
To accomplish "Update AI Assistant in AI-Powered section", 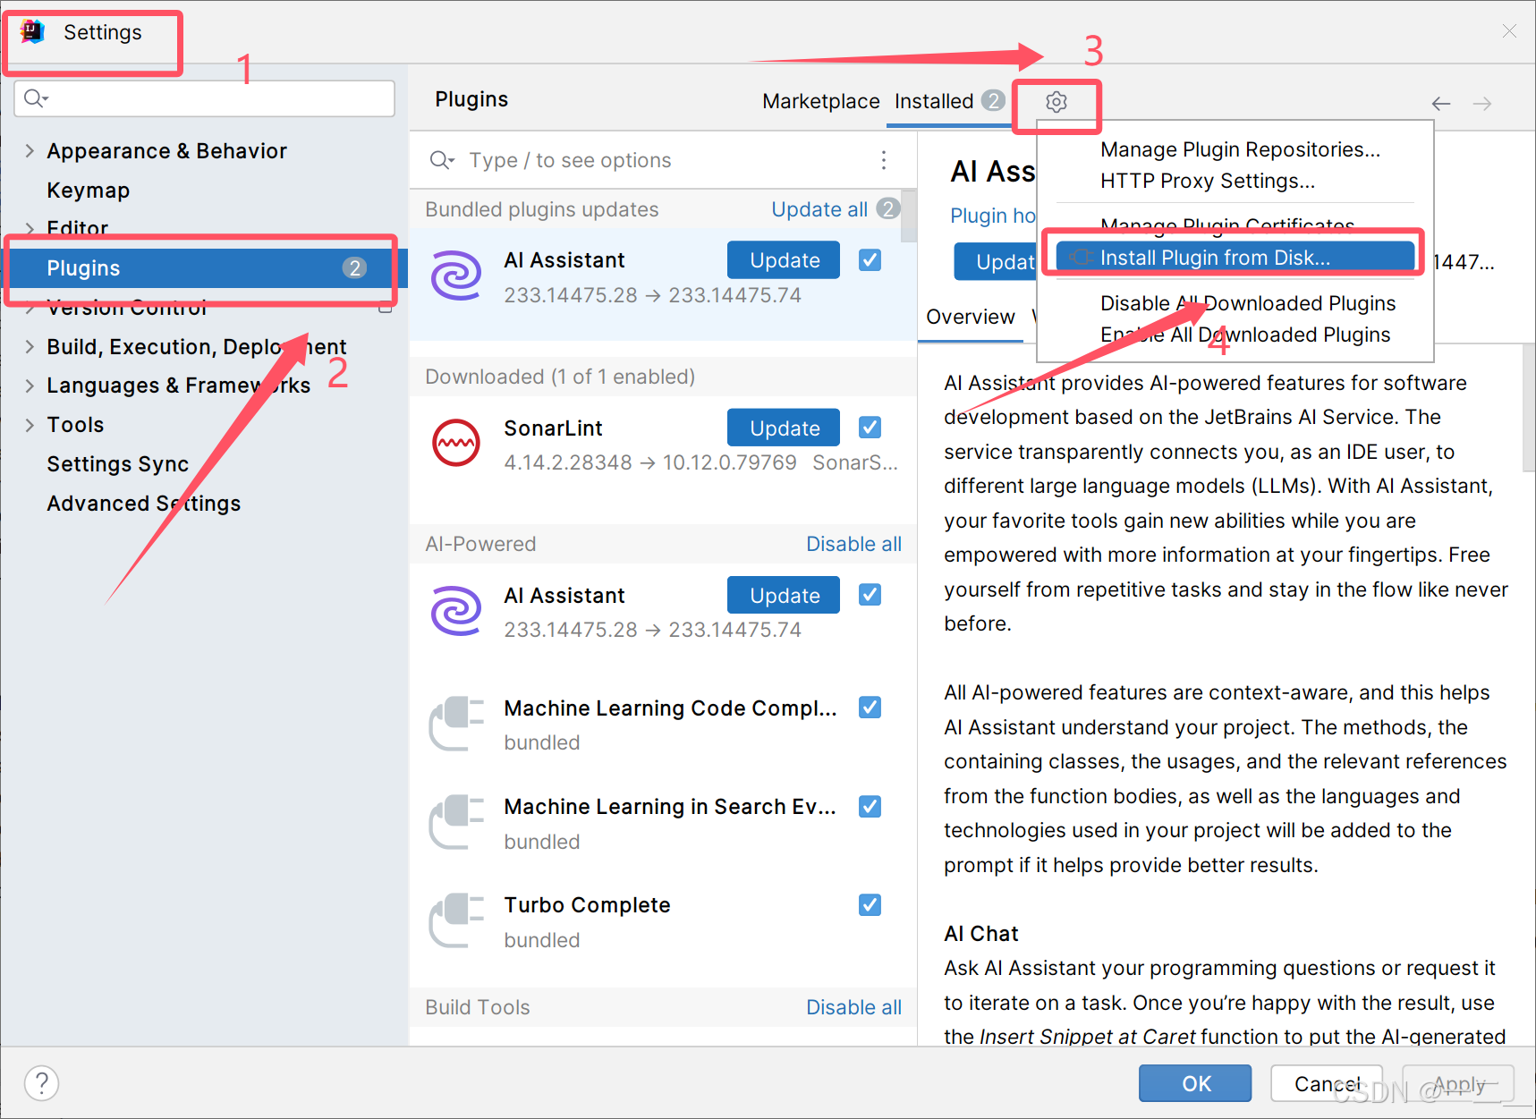I will pyautogui.click(x=784, y=595).
